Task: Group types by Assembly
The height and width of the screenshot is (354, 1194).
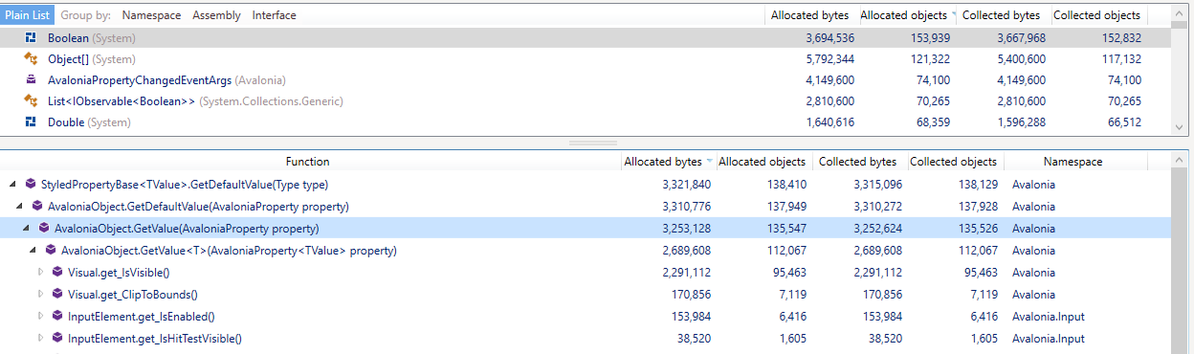Action: [216, 15]
